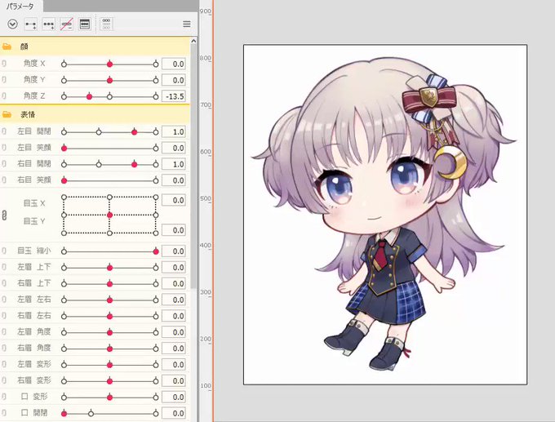Click the 右目 開閉 value field showing 1.0
555x422 pixels.
[173, 164]
